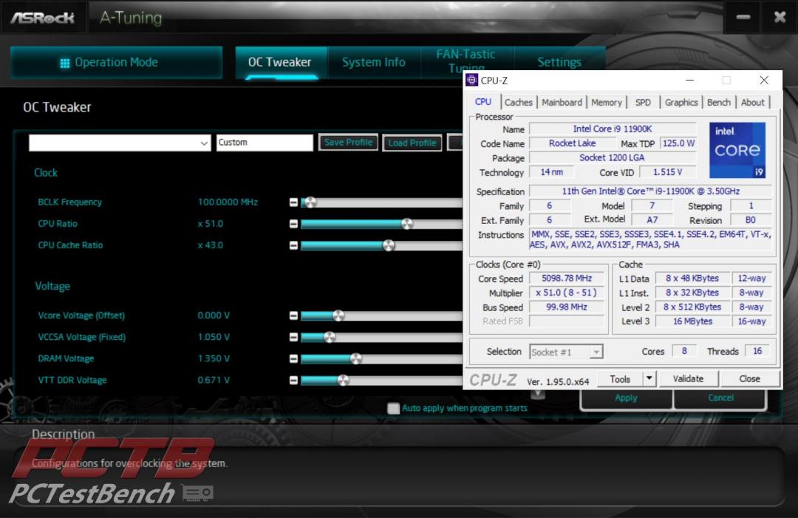
Task: Click the Max TDP value 125.0 W
Action: pyautogui.click(x=678, y=143)
